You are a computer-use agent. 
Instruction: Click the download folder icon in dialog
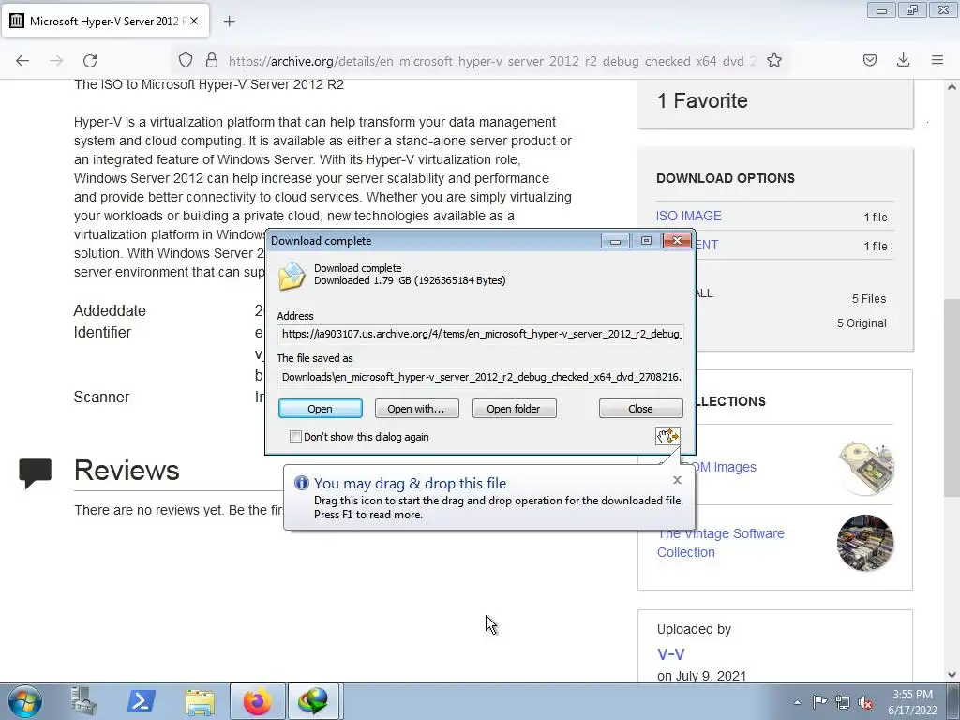coord(292,276)
